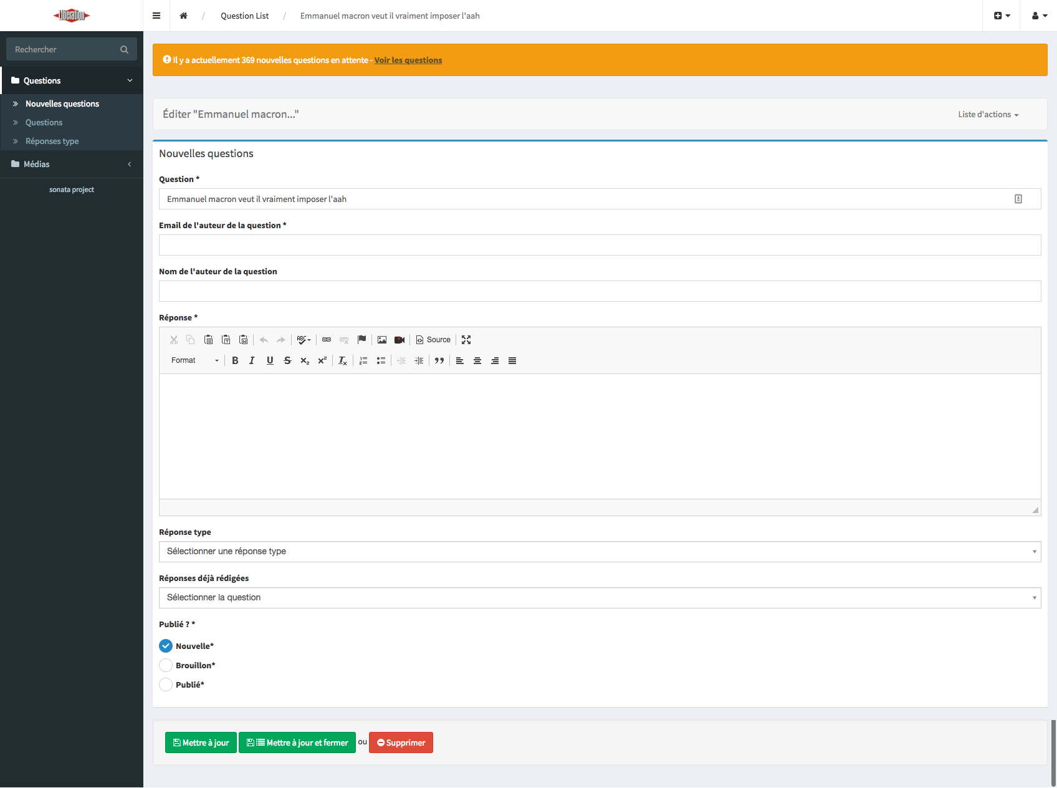Click the Paste icon in editor toolbar
1057x788 pixels.
209,340
